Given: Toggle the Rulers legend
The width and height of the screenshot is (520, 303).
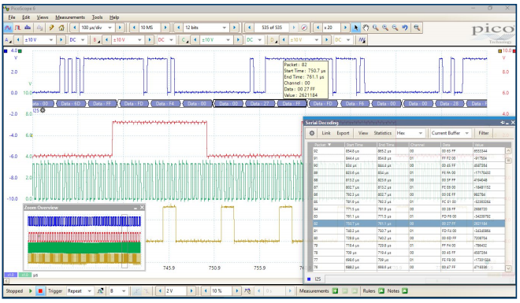Looking at the screenshot, I should [381, 291].
